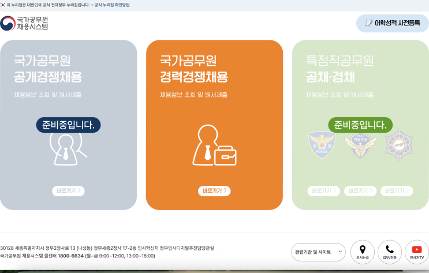Click the 업무/전화 phone icon
The width and height of the screenshot is (429, 273).
[x=390, y=252]
